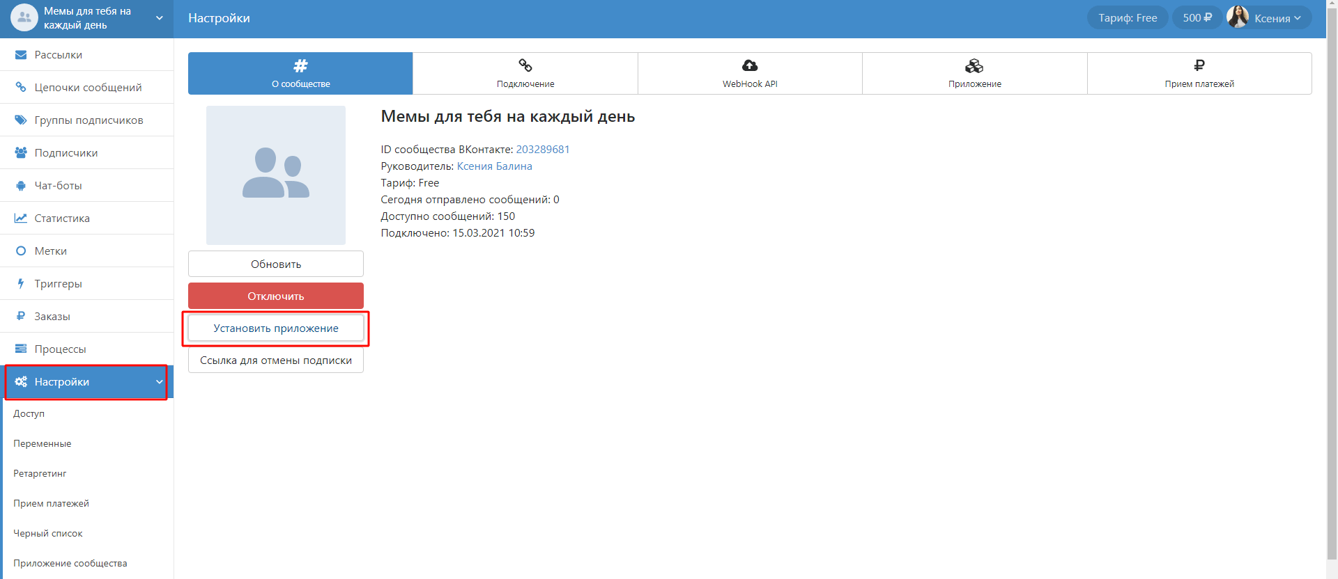
Task: Click the circle icon beside Метки
Action: pyautogui.click(x=21, y=251)
